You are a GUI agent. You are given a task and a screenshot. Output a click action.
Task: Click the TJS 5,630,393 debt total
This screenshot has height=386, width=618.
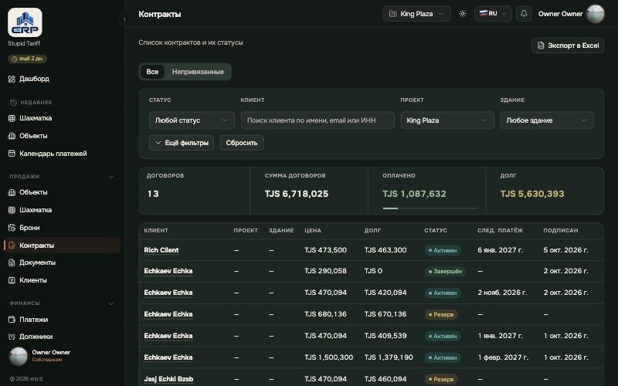click(532, 194)
